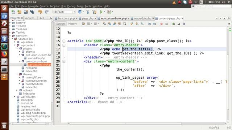232x130 pixels.
Task: Close the content-page.php tab
Action: 182,18
